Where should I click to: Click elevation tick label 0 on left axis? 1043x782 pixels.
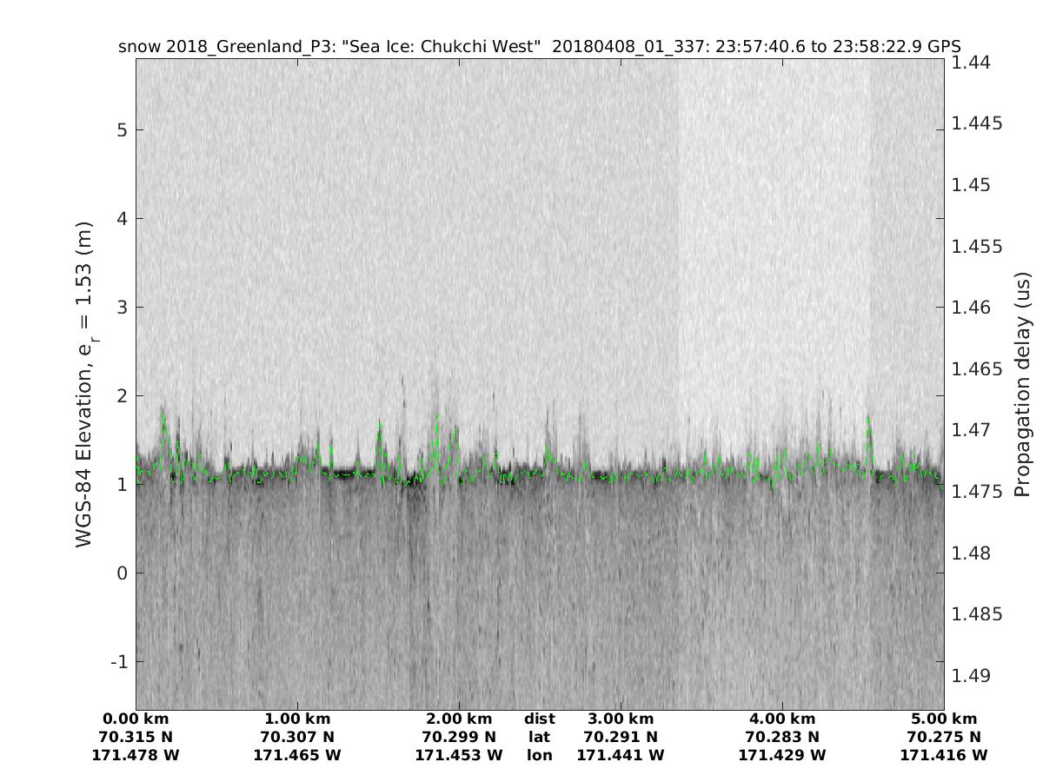point(123,573)
